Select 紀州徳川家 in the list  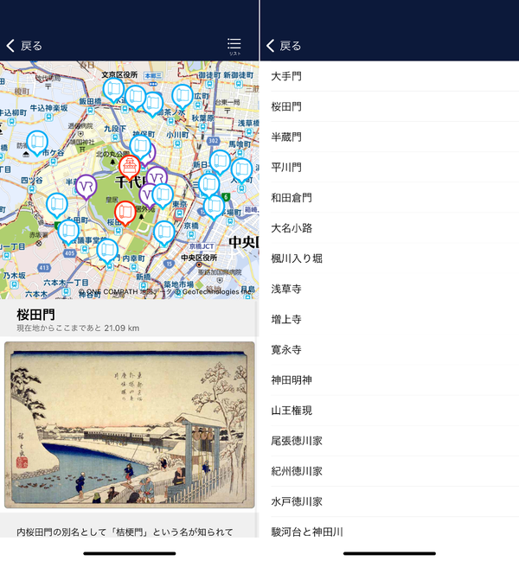(389, 472)
